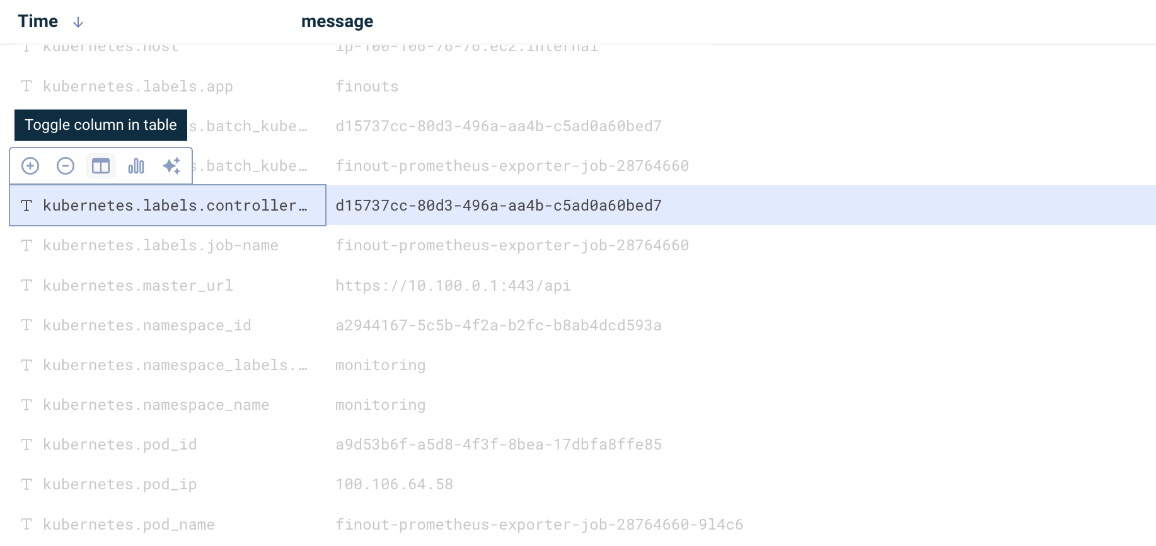Toggle column in table icon
The height and width of the screenshot is (546, 1156).
click(x=101, y=166)
